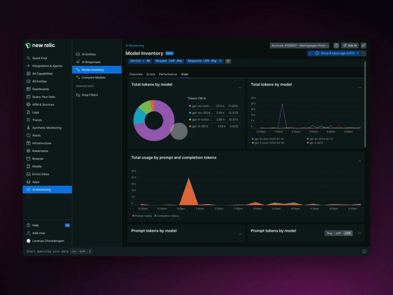The height and width of the screenshot is (295, 393).
Task: Open Kubernetes from the sidebar
Action: [40, 151]
